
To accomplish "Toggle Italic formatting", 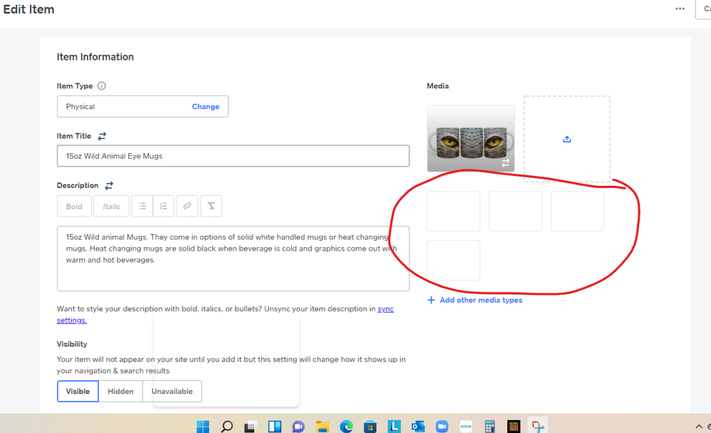I will [111, 206].
